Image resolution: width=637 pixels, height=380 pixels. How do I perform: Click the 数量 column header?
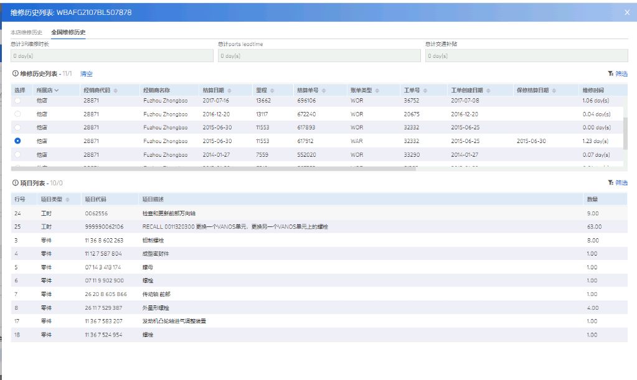592,200
